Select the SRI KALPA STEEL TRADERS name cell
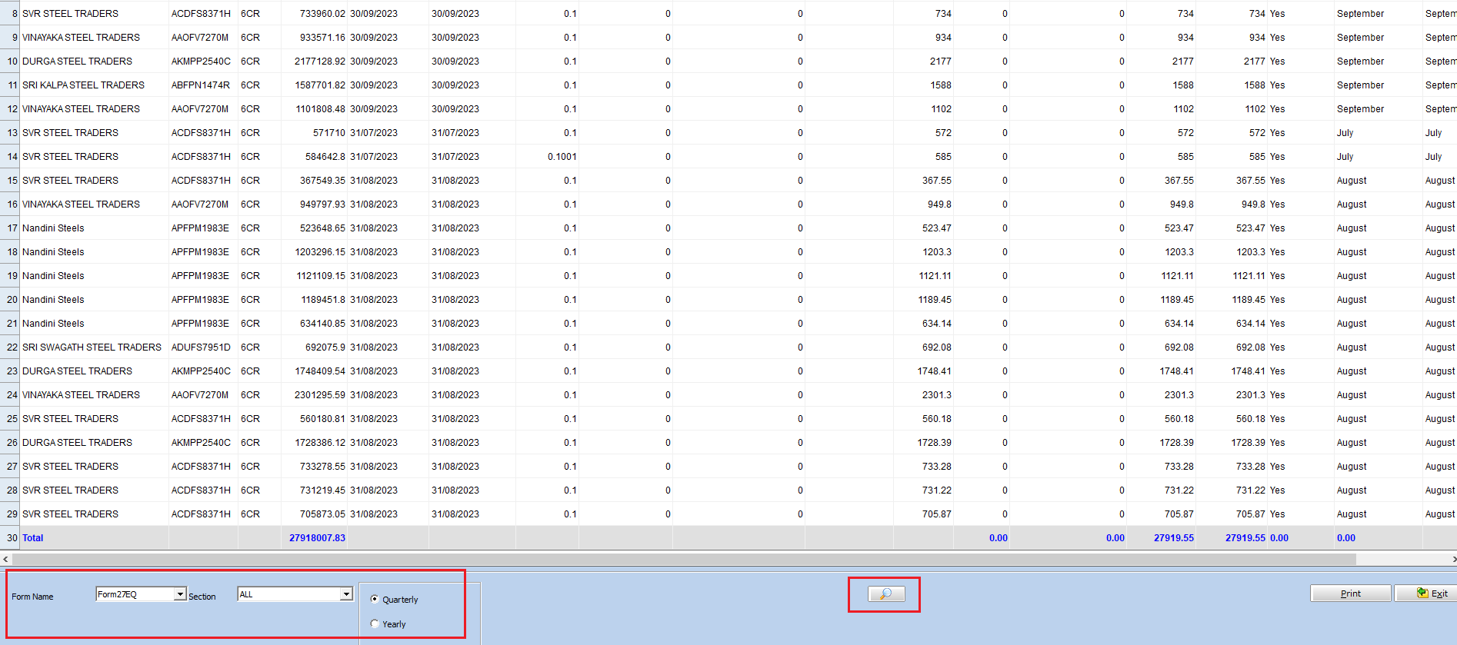Screen dimensions: 1457x645 [x=95, y=85]
